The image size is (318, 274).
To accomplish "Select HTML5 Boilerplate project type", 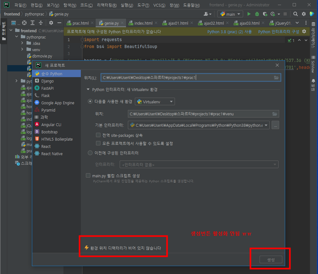I will click(57, 139).
